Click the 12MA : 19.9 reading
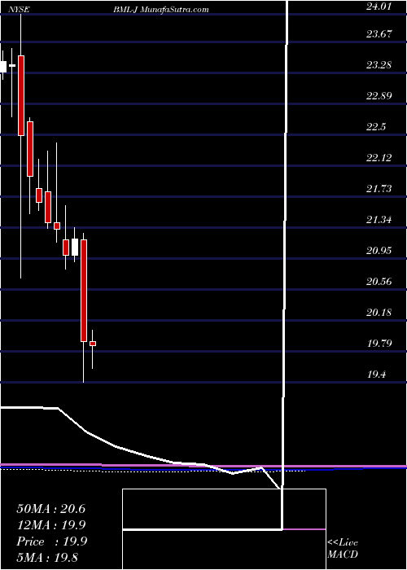 pos(51,525)
